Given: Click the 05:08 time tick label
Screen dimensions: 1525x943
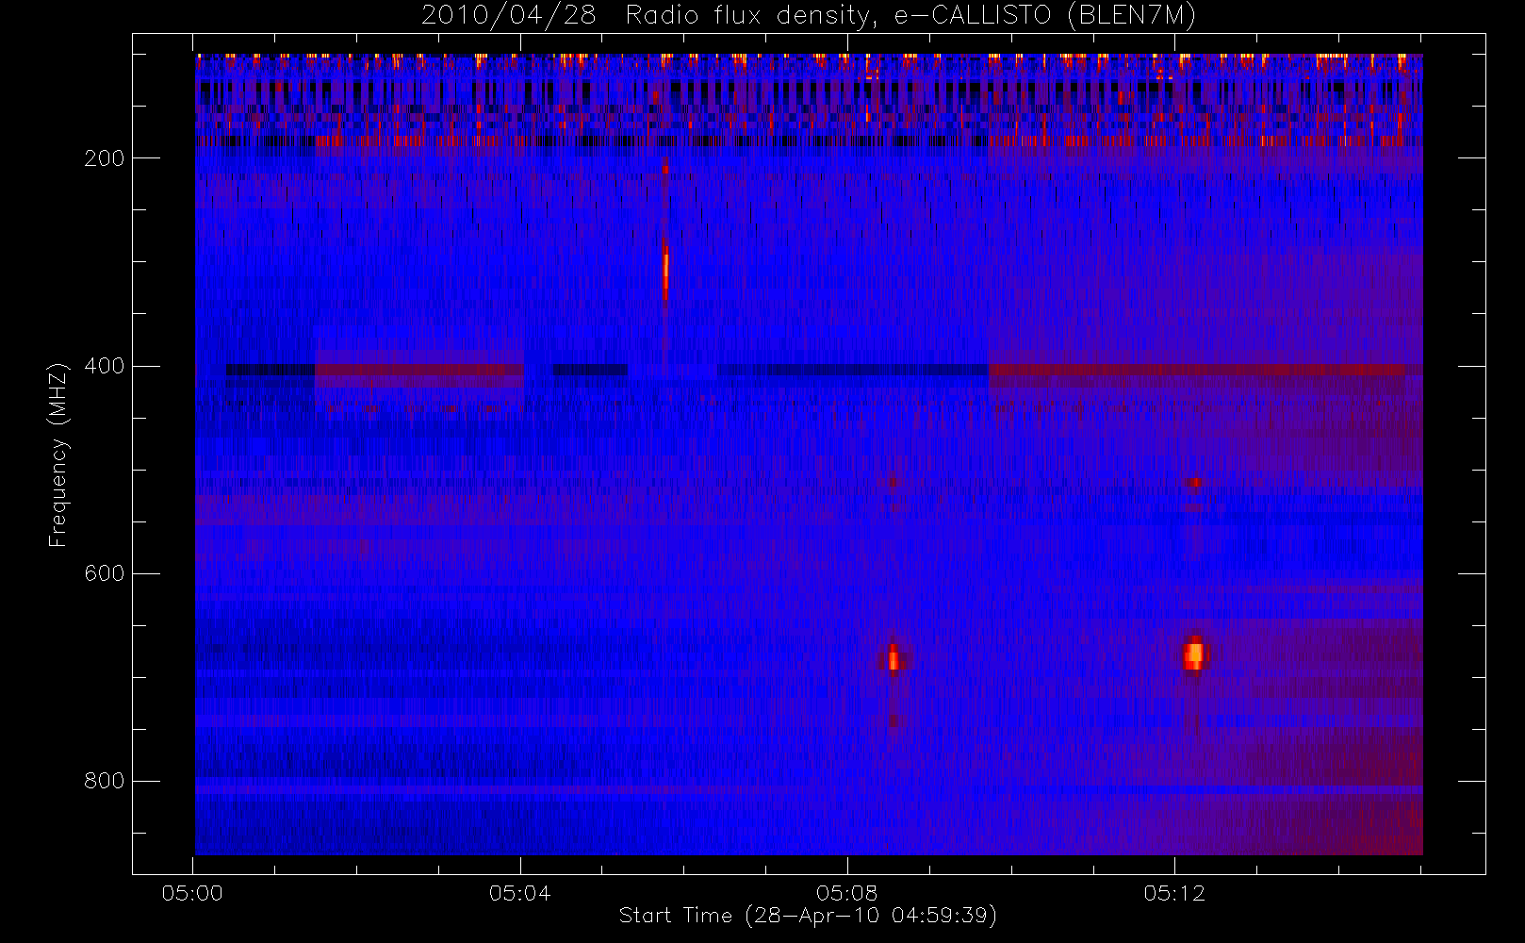Looking at the screenshot, I should [847, 893].
